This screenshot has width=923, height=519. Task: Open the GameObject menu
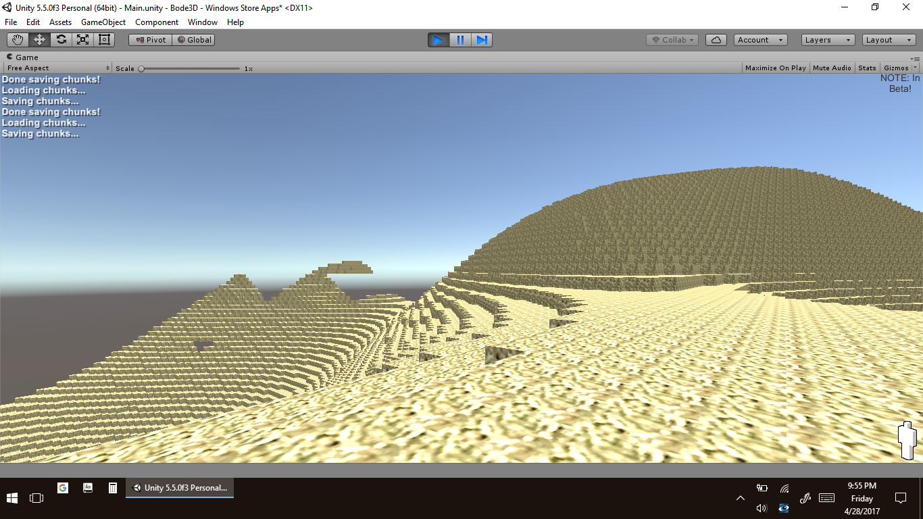pyautogui.click(x=103, y=22)
